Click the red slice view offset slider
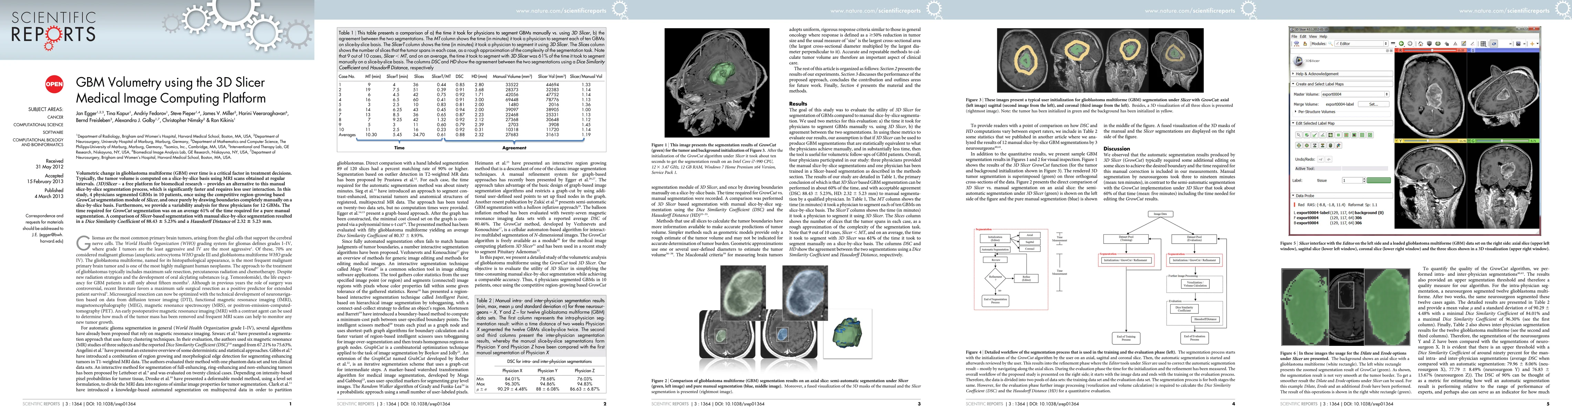The height and width of the screenshot is (413, 1572). (1432, 51)
